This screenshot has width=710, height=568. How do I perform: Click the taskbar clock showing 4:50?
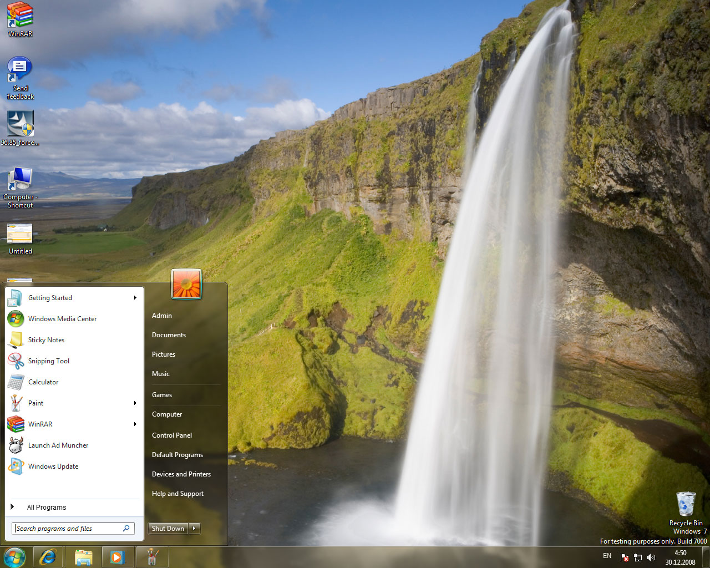click(680, 557)
